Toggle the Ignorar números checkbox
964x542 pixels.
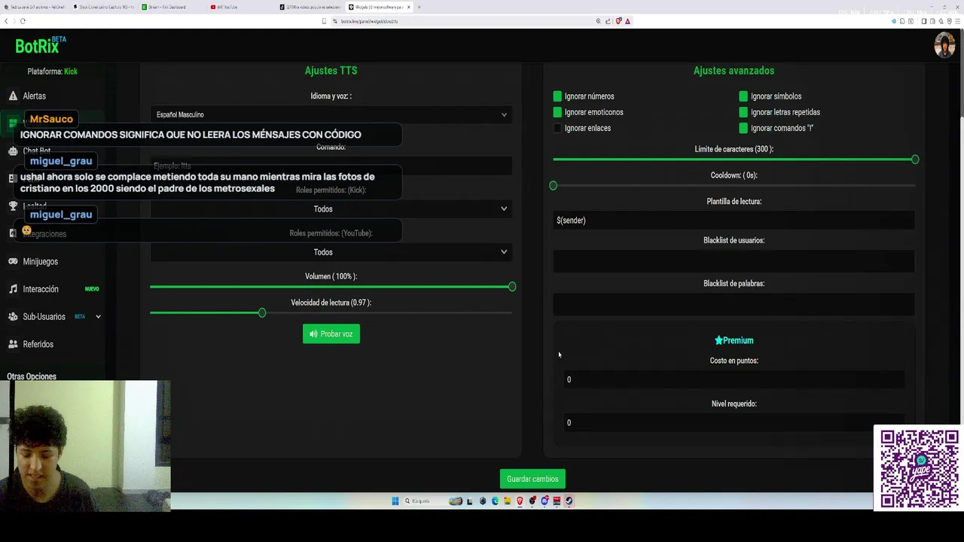click(557, 96)
